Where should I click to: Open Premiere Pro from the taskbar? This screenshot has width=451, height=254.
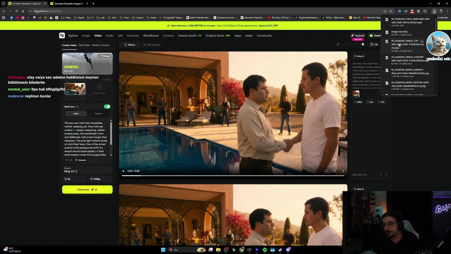(257, 250)
